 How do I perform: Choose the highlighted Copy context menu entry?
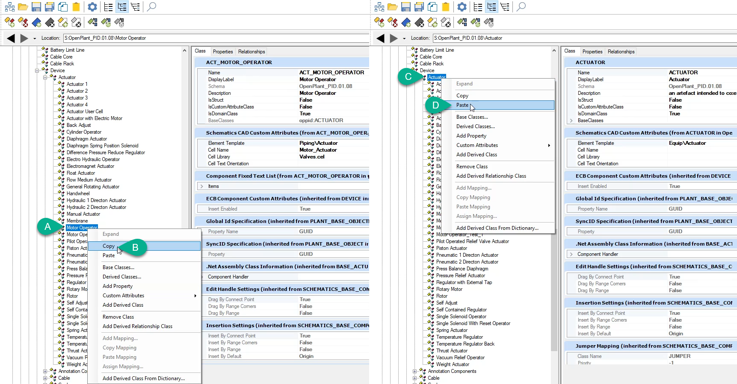(x=109, y=246)
